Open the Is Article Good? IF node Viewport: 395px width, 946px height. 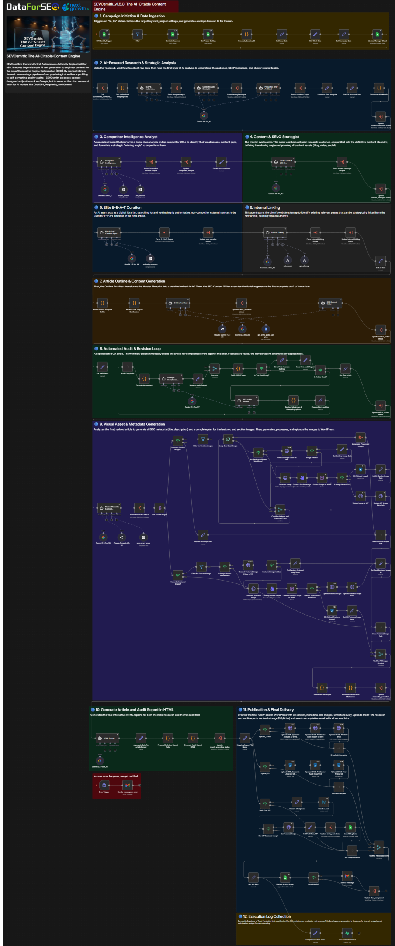(320, 370)
